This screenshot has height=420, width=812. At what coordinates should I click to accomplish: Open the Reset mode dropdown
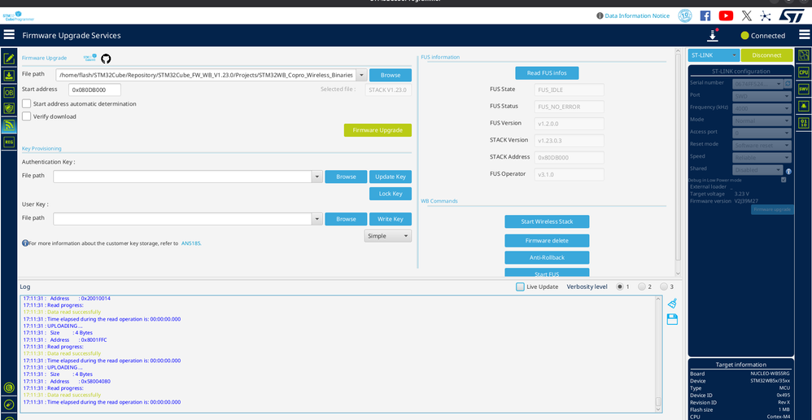[762, 146]
